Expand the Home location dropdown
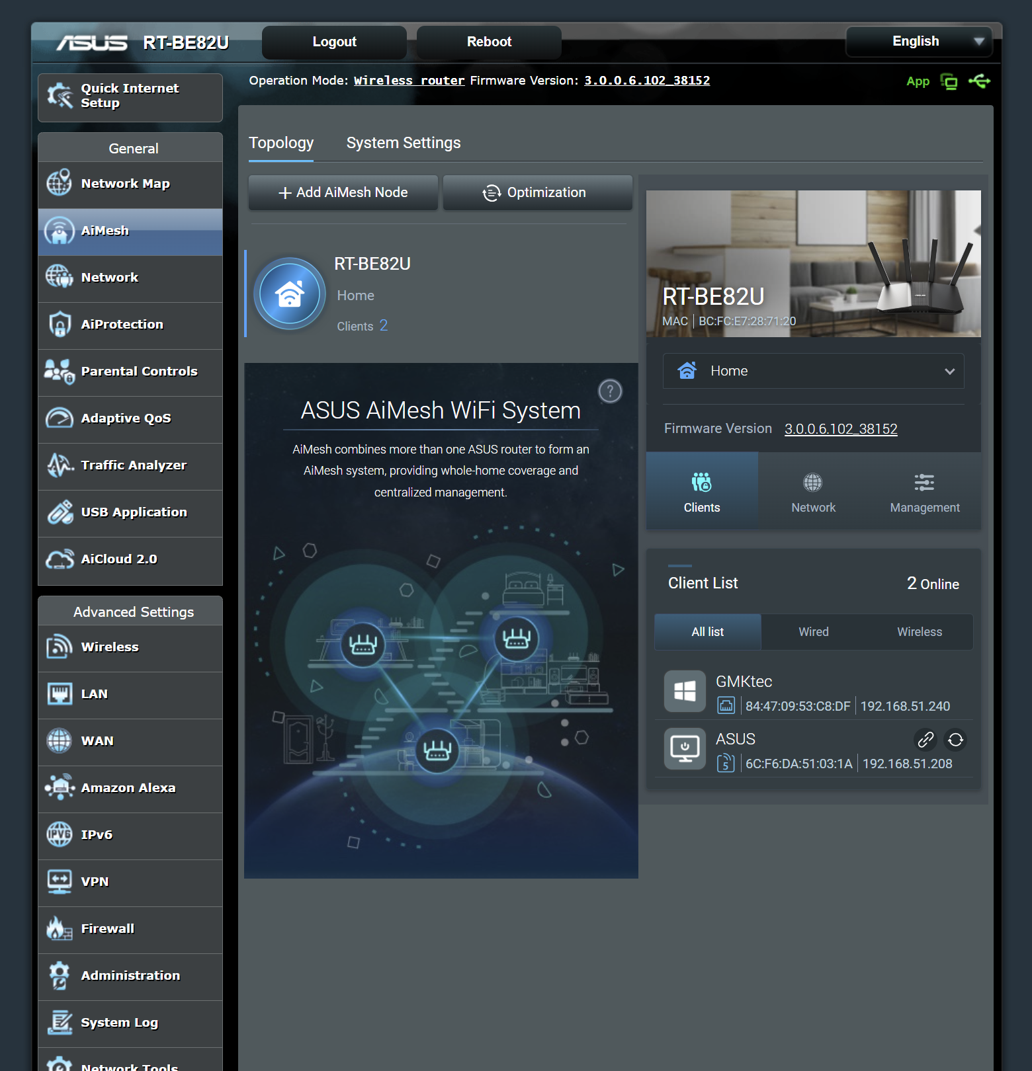 814,371
